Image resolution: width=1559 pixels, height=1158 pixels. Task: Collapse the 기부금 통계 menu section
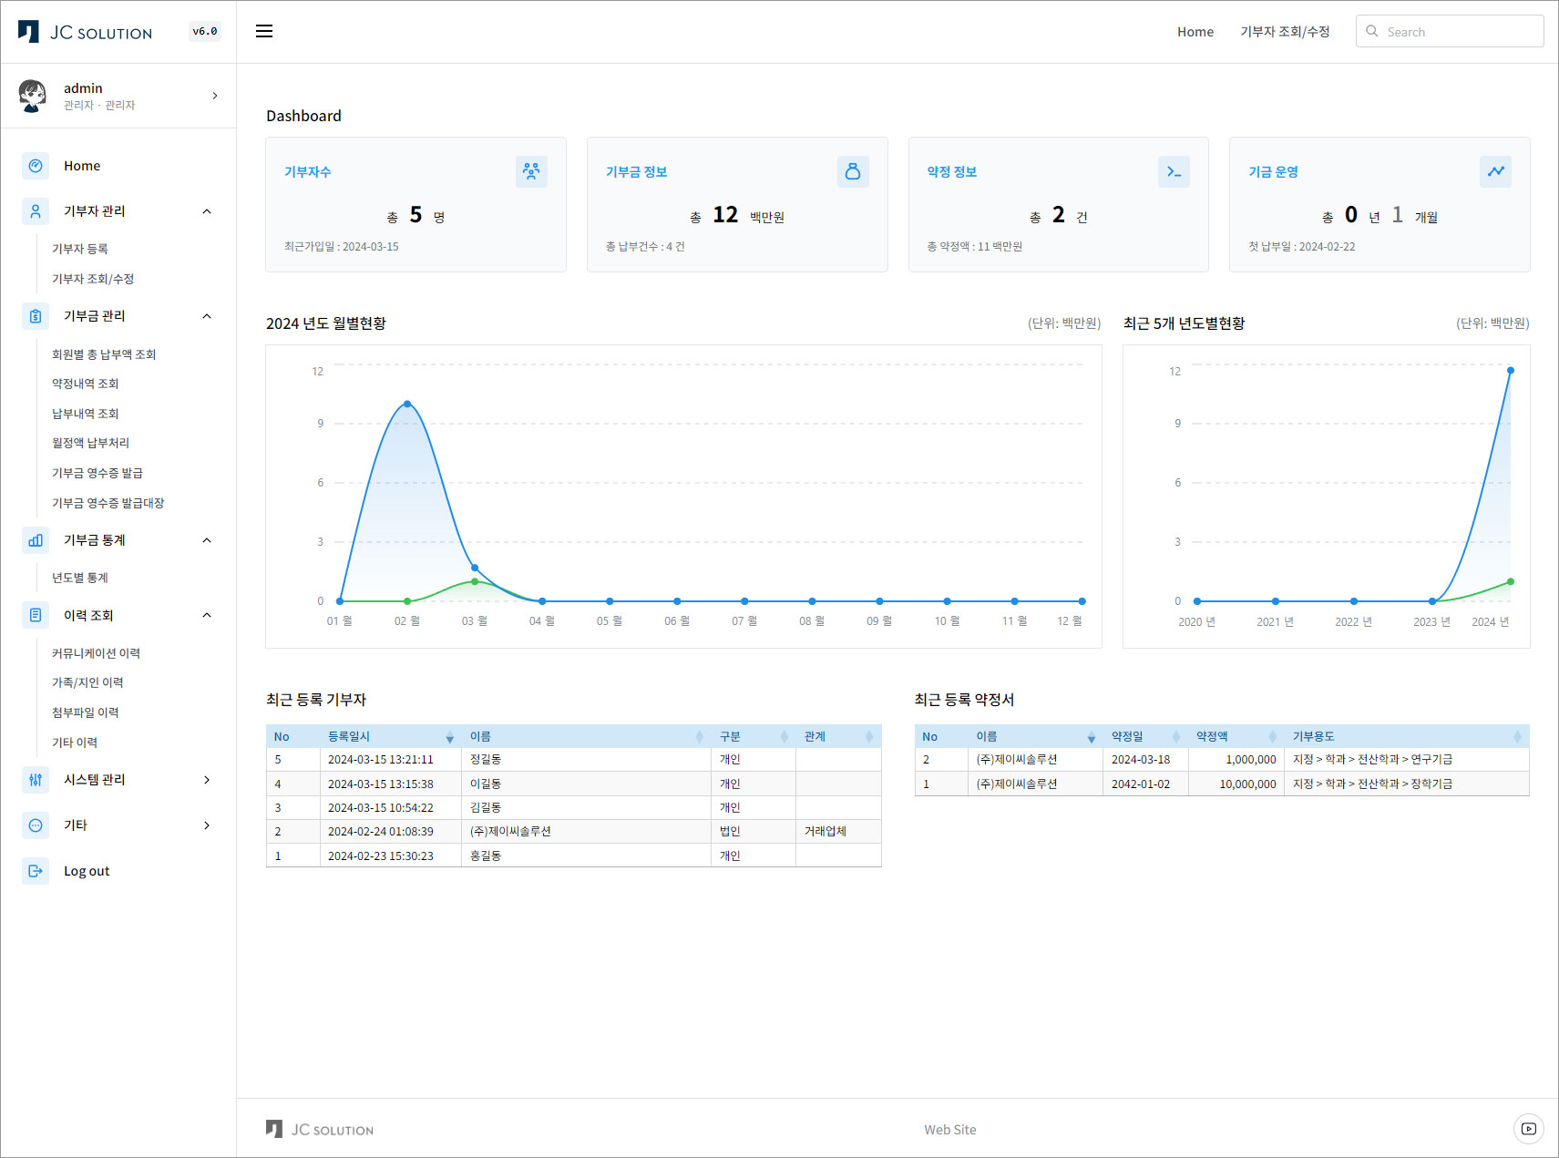[207, 540]
